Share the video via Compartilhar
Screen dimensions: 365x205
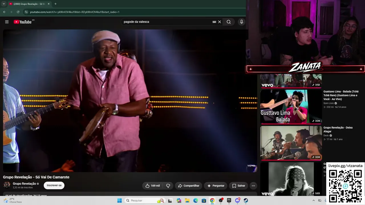tap(188, 186)
